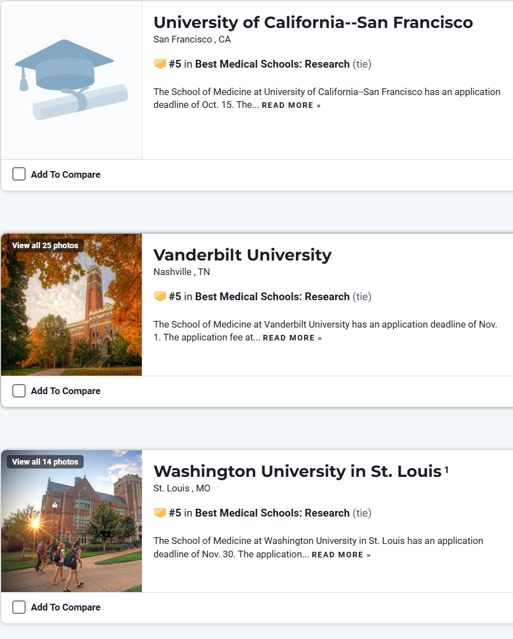Click View all 25 photos badge

tap(45, 245)
